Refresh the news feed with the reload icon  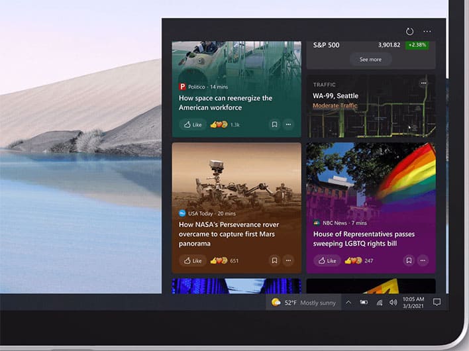coord(409,31)
